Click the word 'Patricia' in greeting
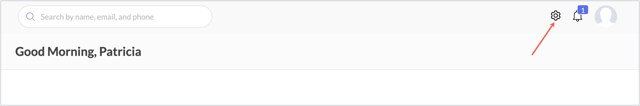Screen dimensions: 640x106 pos(120,52)
